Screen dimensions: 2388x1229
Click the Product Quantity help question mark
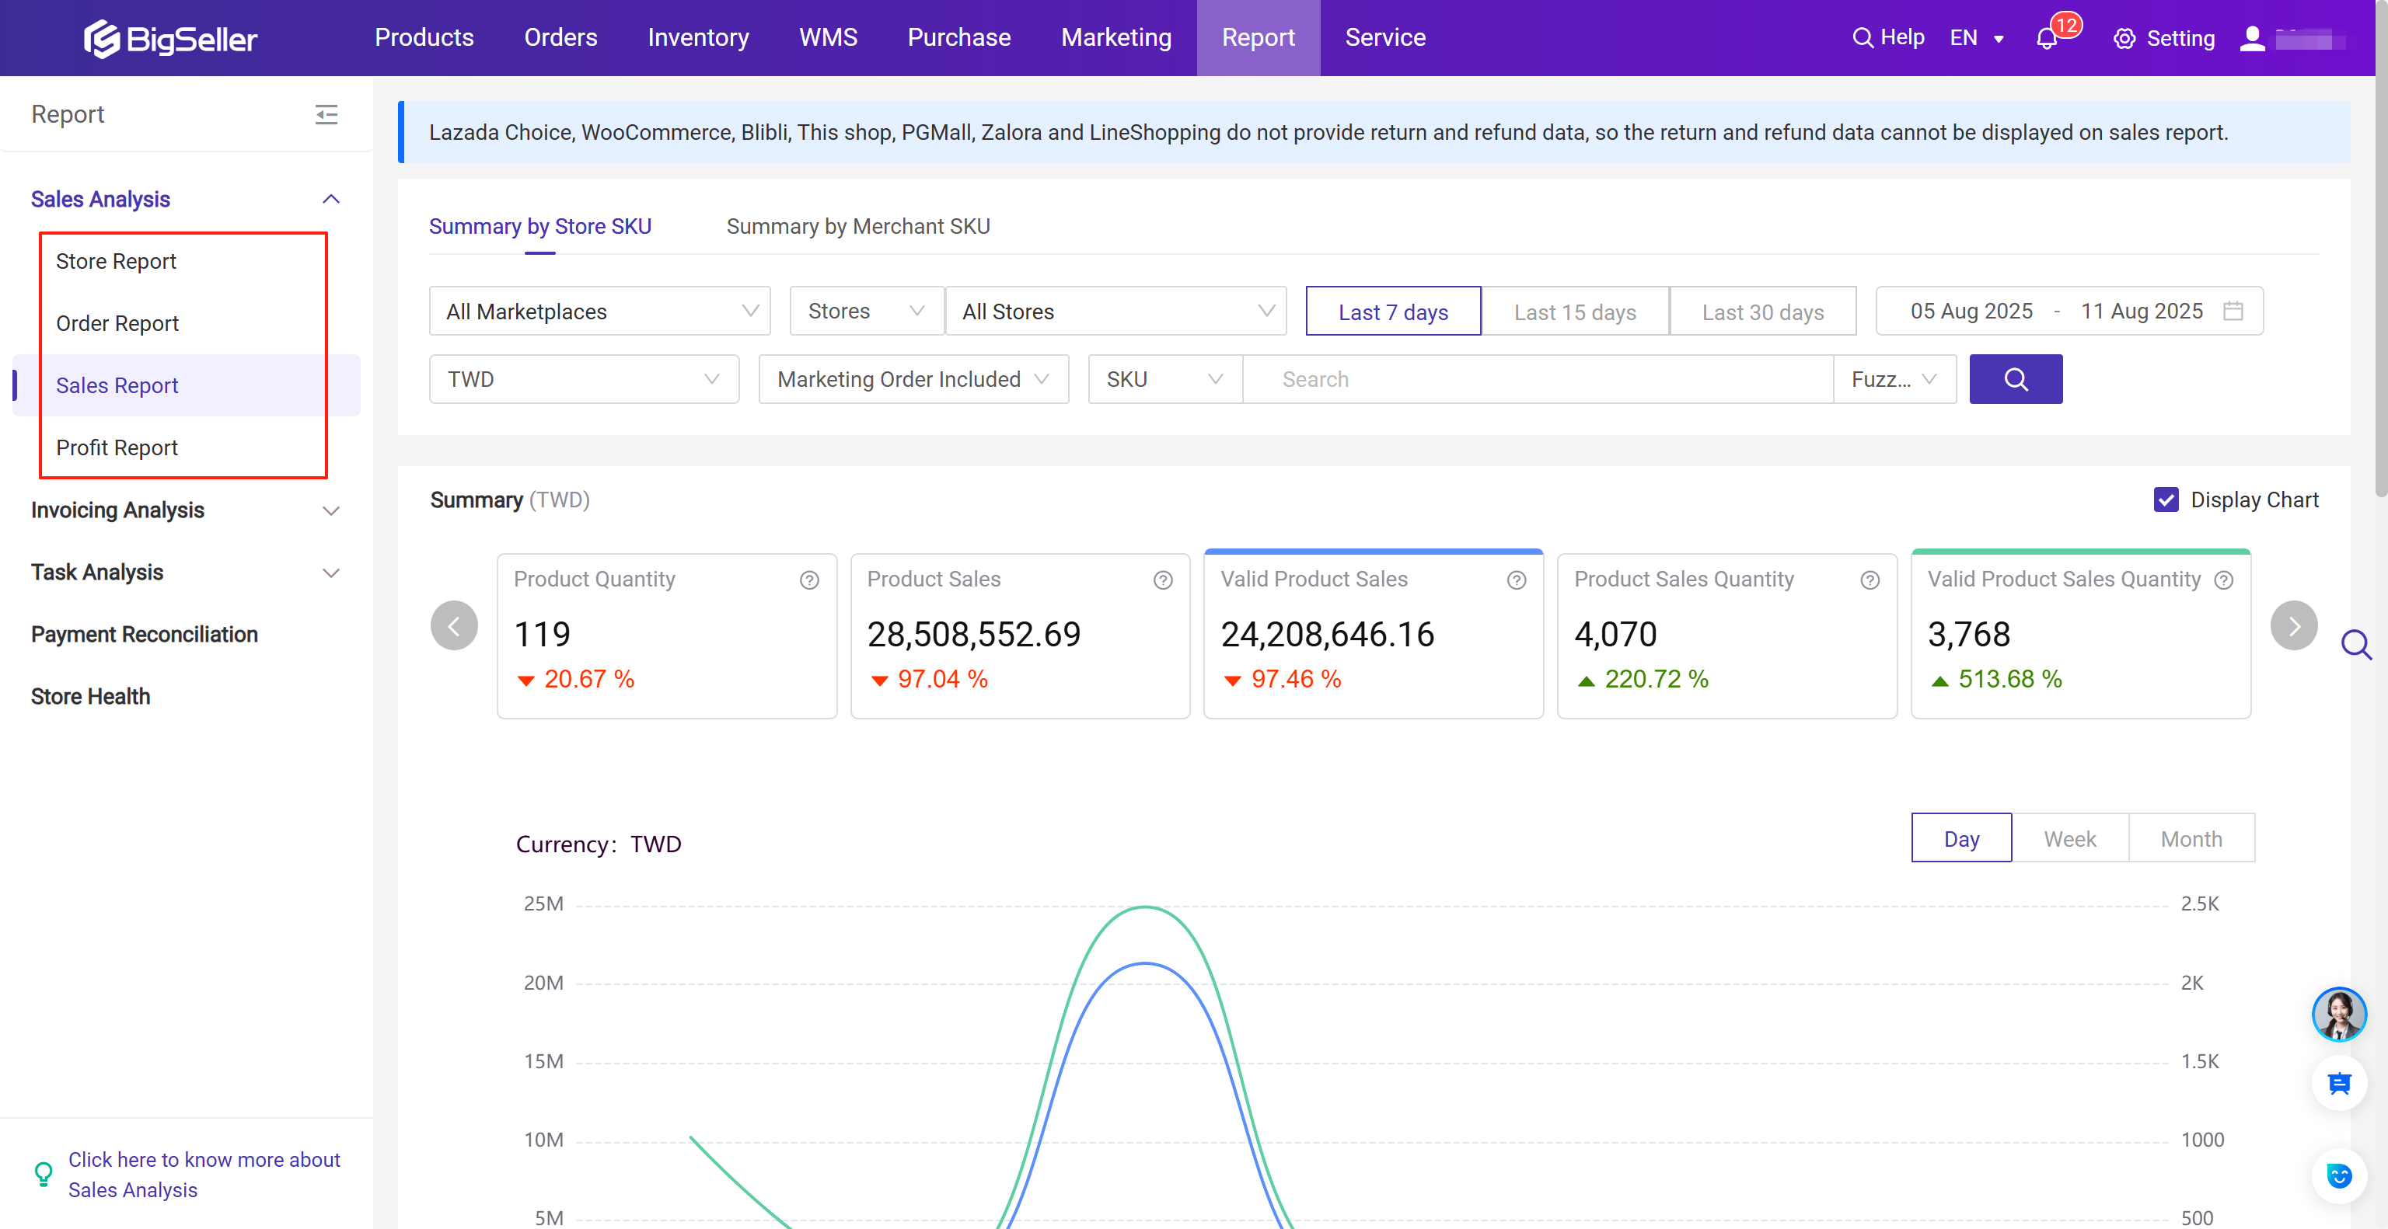pyautogui.click(x=808, y=580)
